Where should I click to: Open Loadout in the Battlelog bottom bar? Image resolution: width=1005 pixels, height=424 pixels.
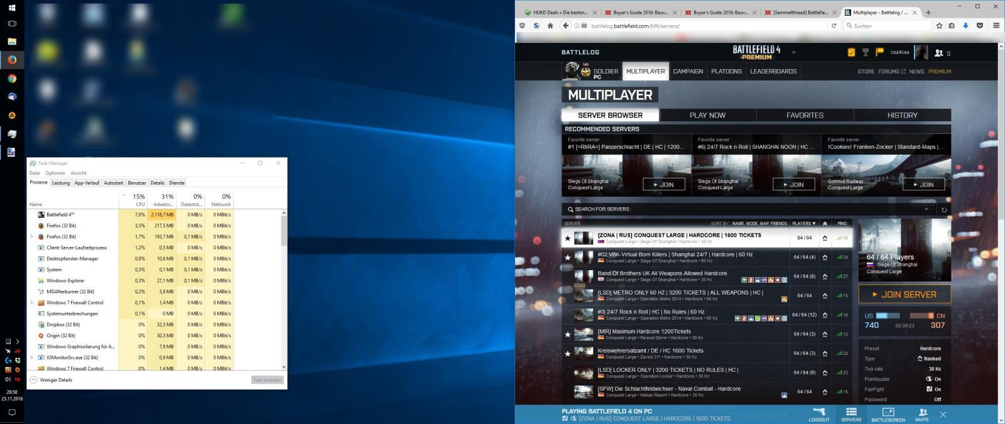(x=818, y=415)
